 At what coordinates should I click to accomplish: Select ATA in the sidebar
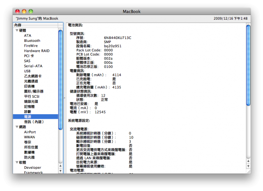coord(28,36)
